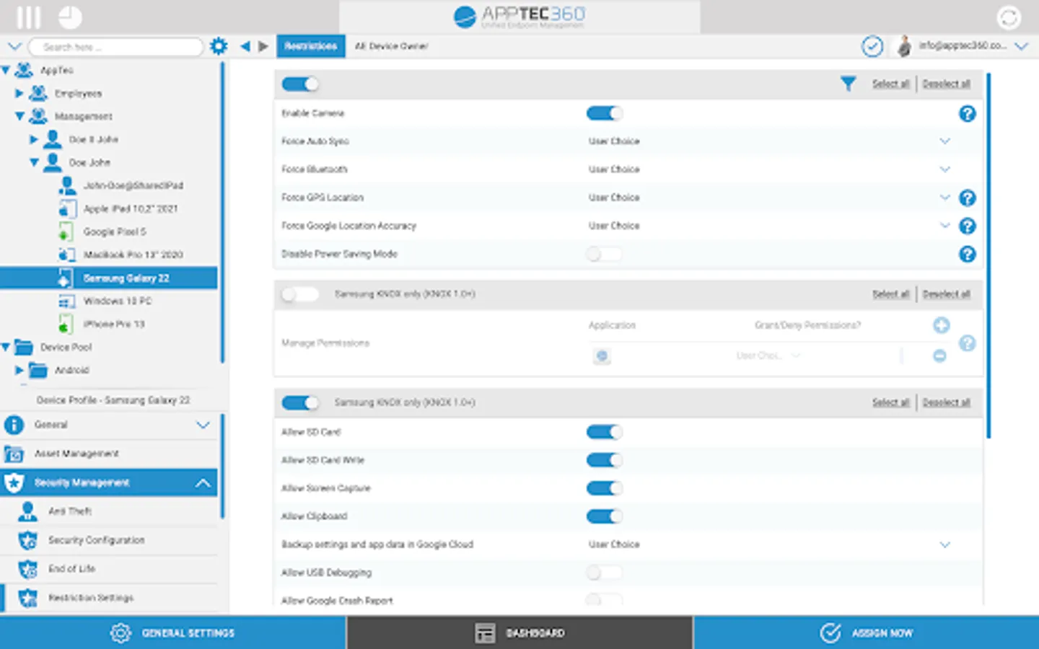Toggle Enable Camera switch
Screen dimensions: 1039x649
[605, 113]
